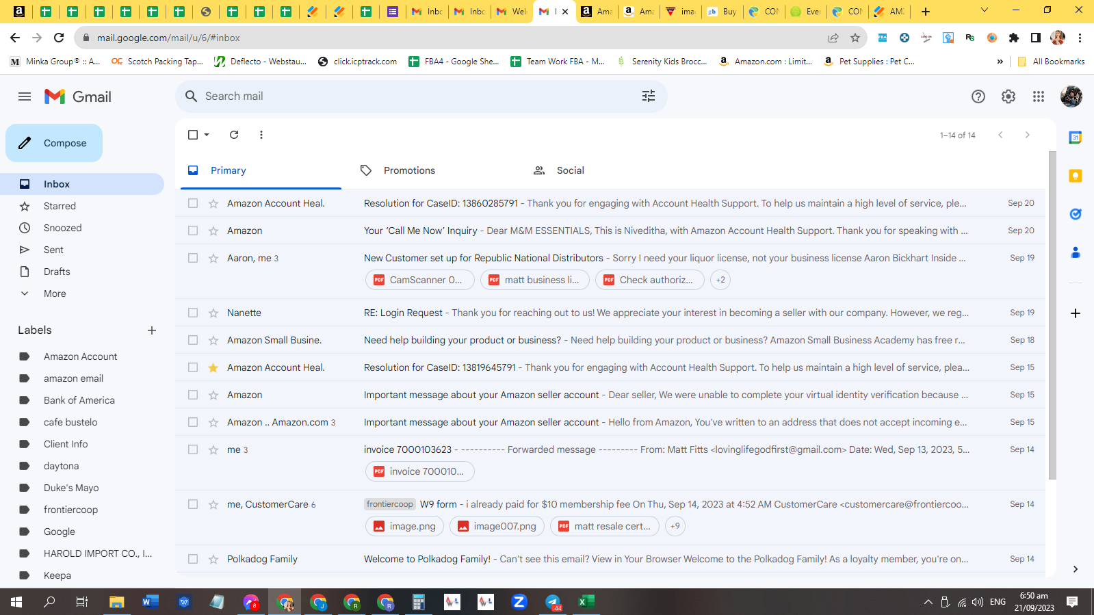Open Gmail Support help icon

click(x=978, y=96)
